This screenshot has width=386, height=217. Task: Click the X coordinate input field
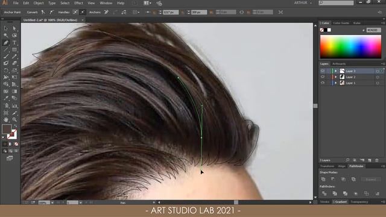click(x=171, y=12)
